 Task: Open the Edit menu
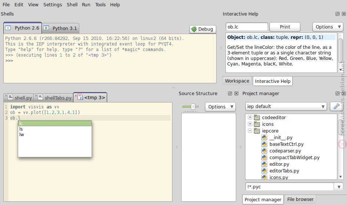pyautogui.click(x=19, y=5)
